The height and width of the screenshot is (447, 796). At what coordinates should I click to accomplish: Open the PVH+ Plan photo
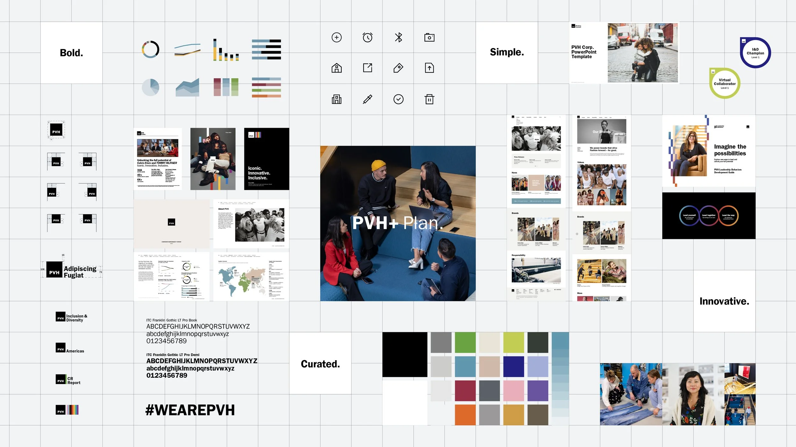[398, 223]
